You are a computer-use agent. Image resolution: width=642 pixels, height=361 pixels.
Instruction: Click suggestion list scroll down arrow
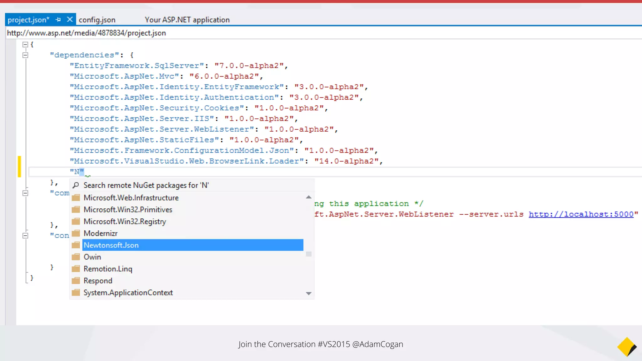pos(309,294)
